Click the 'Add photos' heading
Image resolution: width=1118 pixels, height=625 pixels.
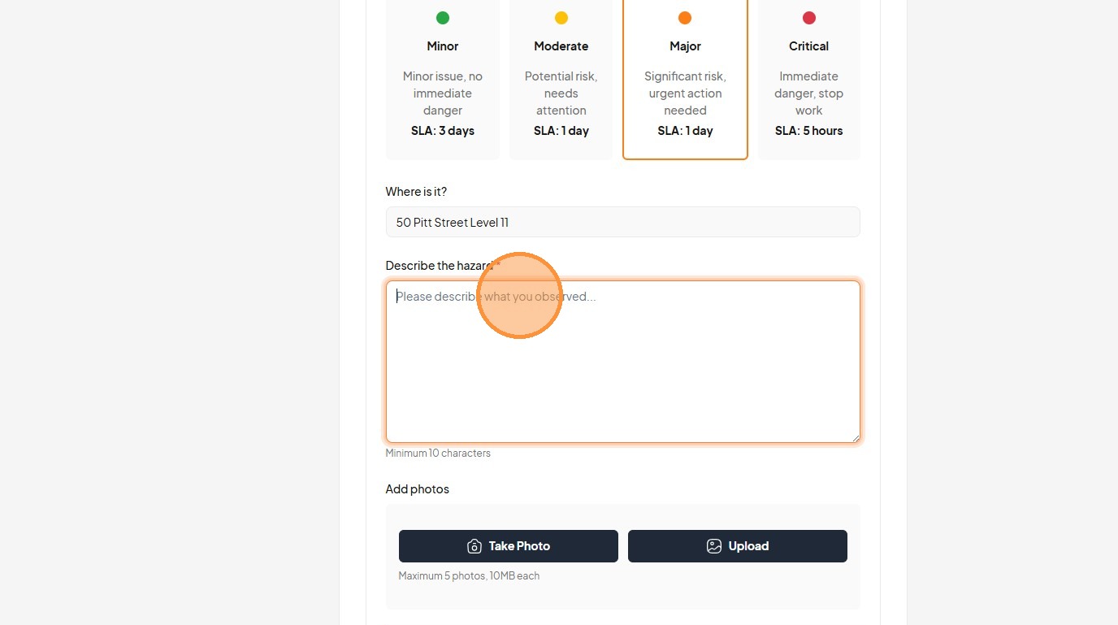417,489
